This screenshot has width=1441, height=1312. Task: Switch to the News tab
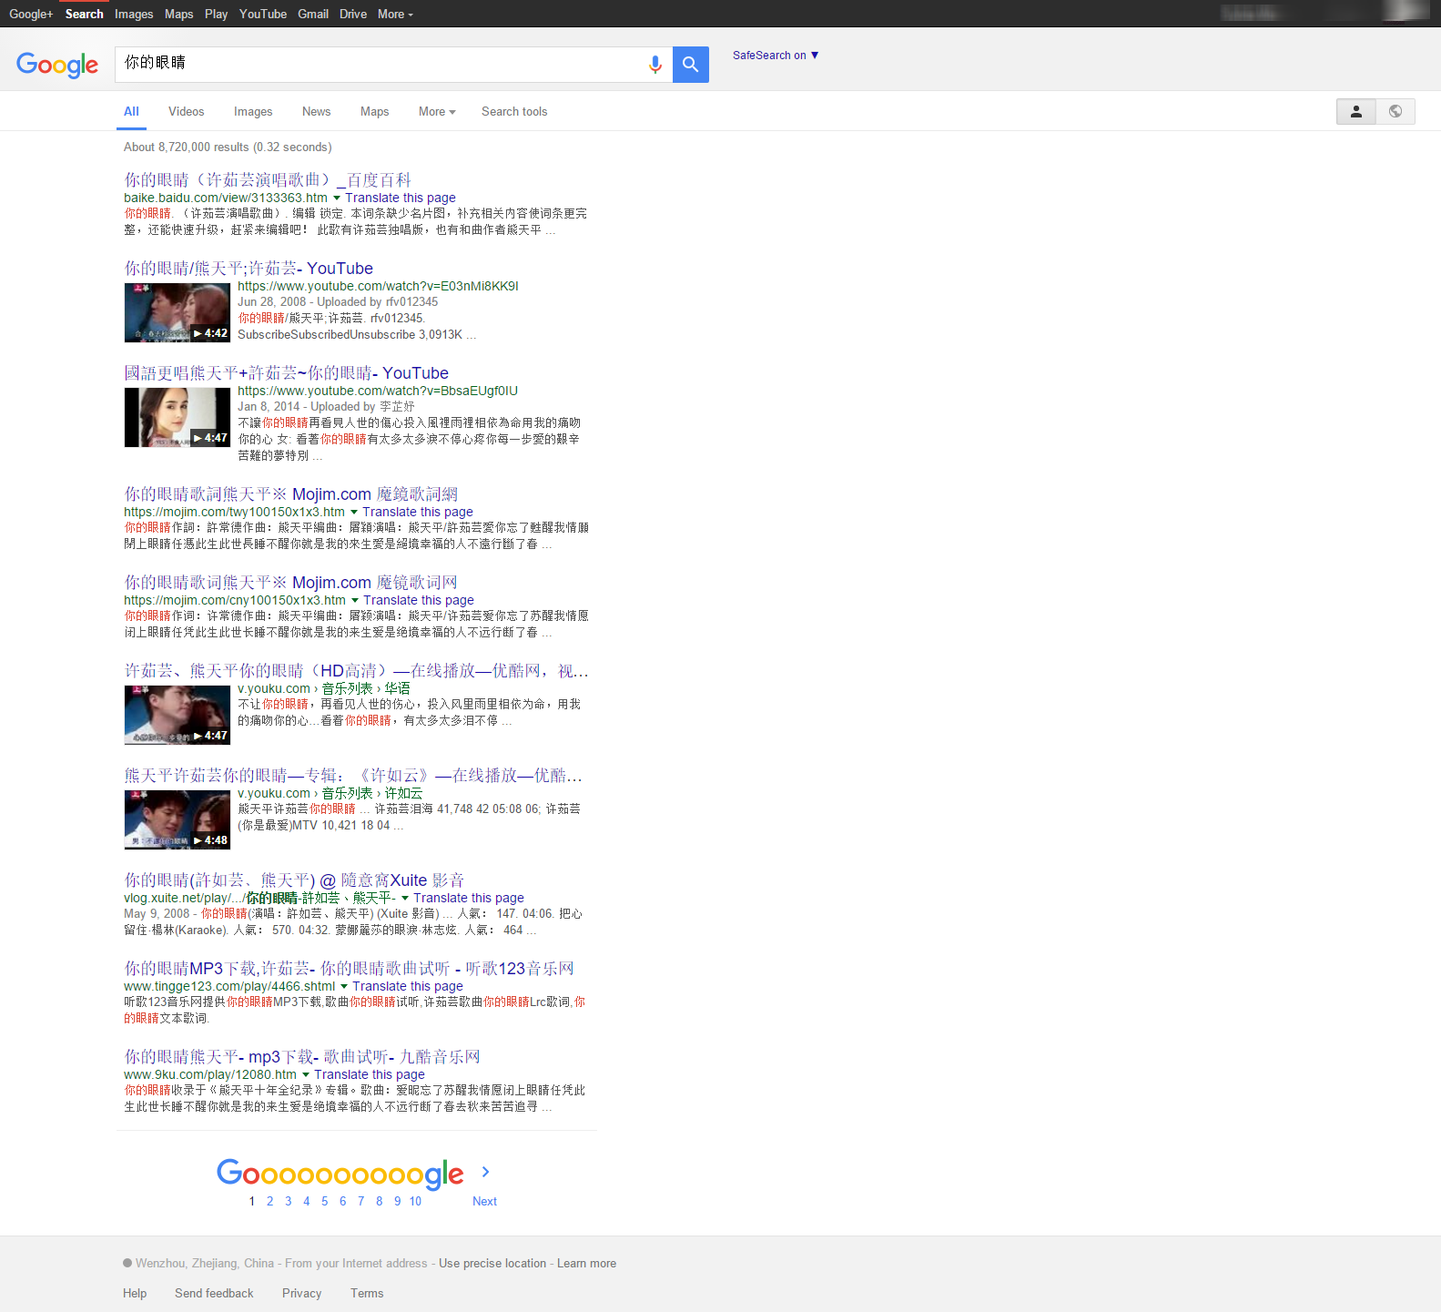point(316,111)
